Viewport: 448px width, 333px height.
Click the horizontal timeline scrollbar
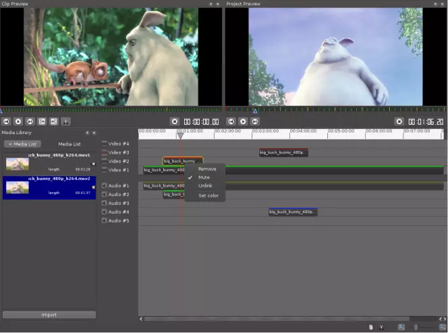point(277,319)
